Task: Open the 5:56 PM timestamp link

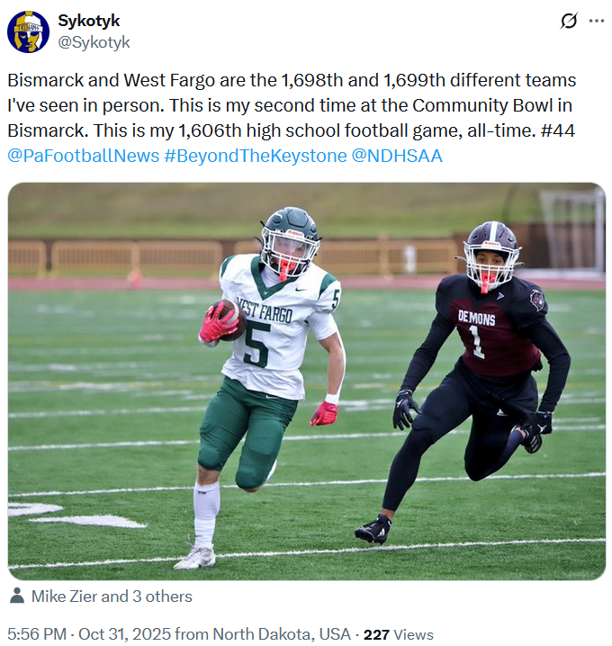Action: [x=37, y=633]
